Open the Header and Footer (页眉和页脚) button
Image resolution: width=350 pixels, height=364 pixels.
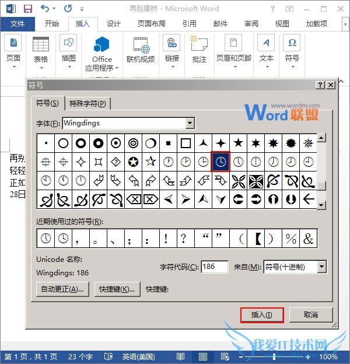(234, 51)
